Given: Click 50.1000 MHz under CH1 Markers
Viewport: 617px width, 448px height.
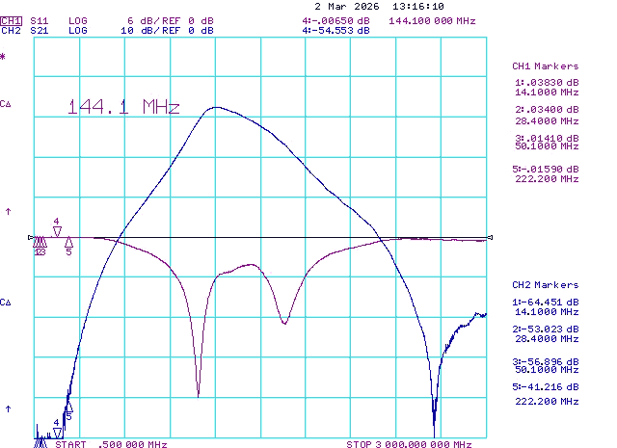Looking at the screenshot, I should [547, 146].
